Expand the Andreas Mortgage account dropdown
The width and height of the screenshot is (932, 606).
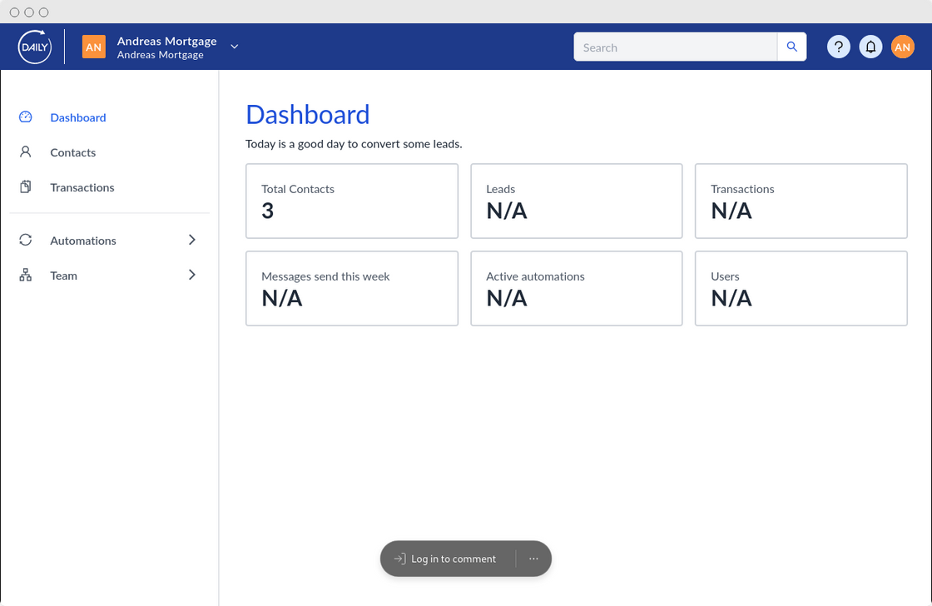click(x=235, y=47)
